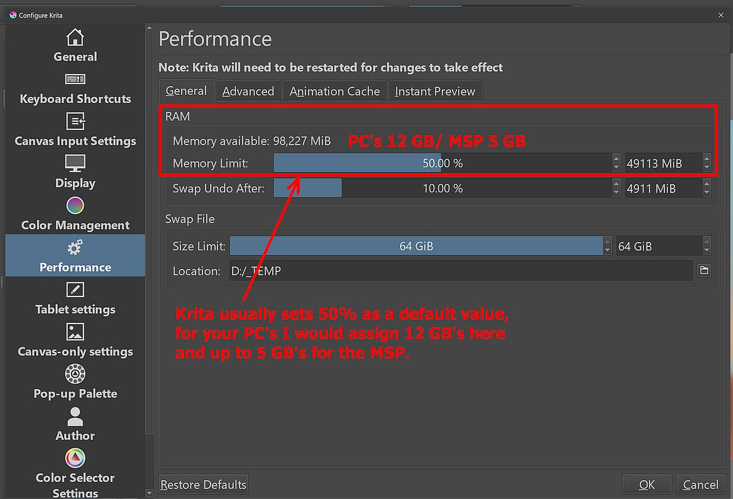
Task: Click sidebar scrollbar down arrow
Action: [149, 493]
